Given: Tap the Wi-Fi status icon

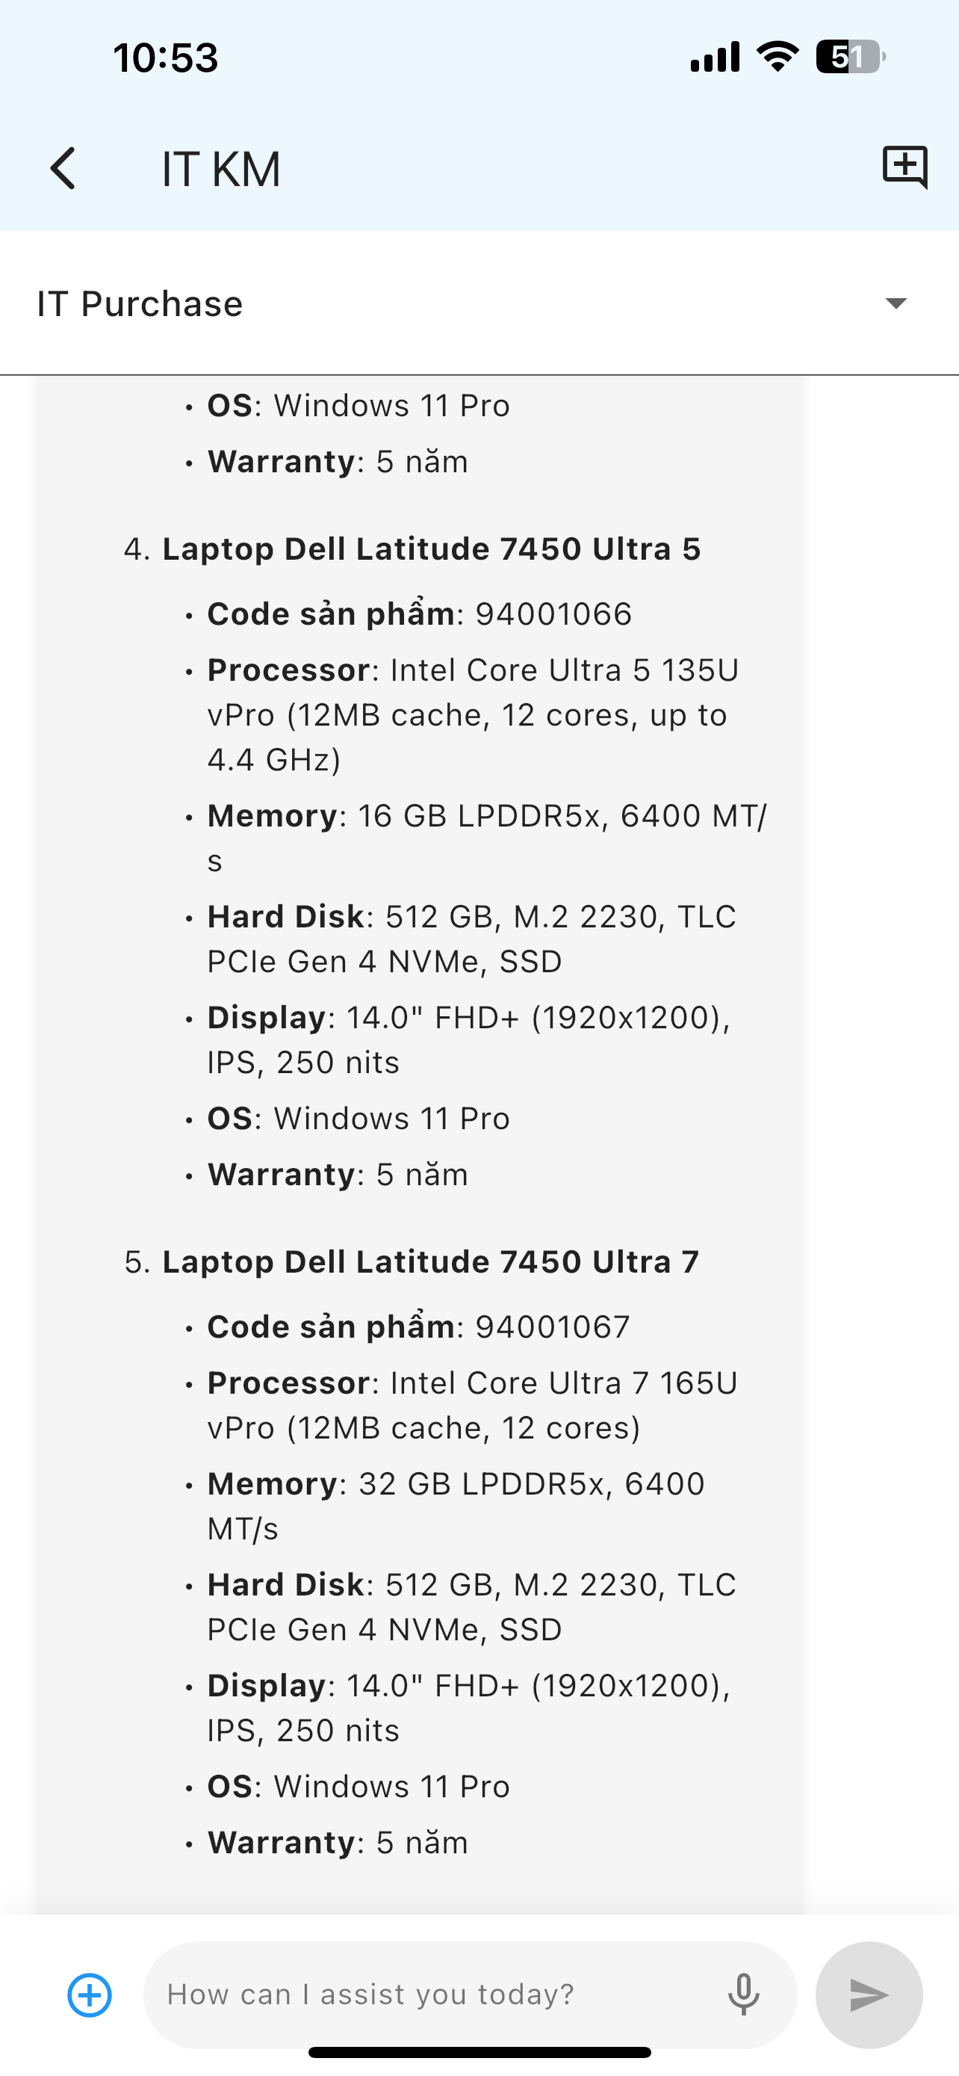Looking at the screenshot, I should tap(777, 56).
